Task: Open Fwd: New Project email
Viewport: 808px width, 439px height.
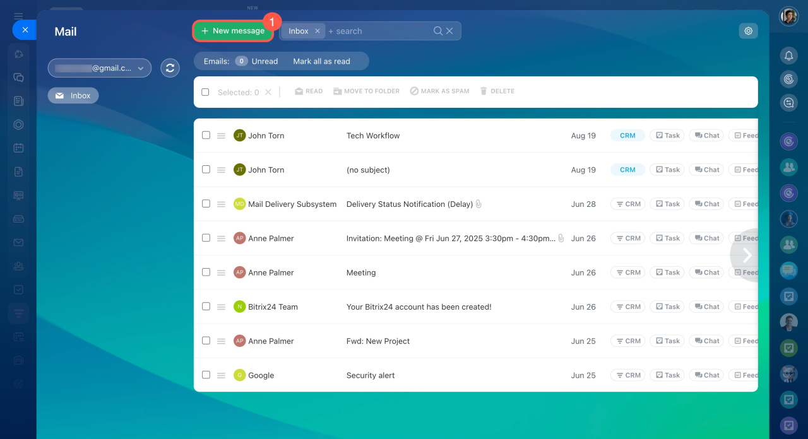Action: click(x=378, y=341)
